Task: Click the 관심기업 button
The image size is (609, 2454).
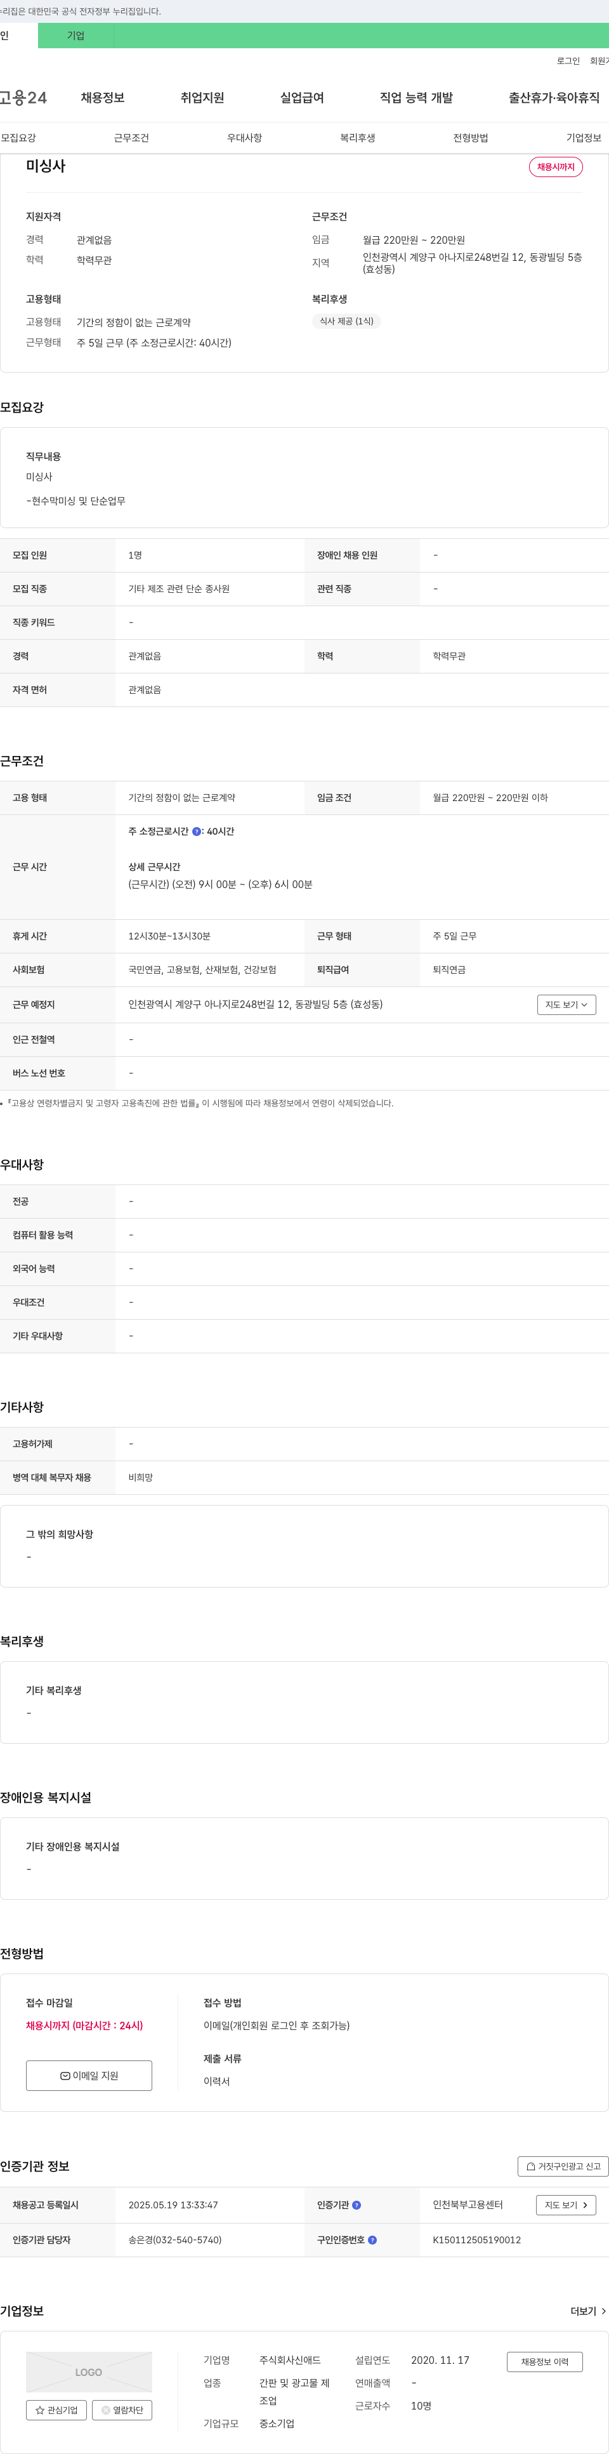Action: (x=56, y=2410)
